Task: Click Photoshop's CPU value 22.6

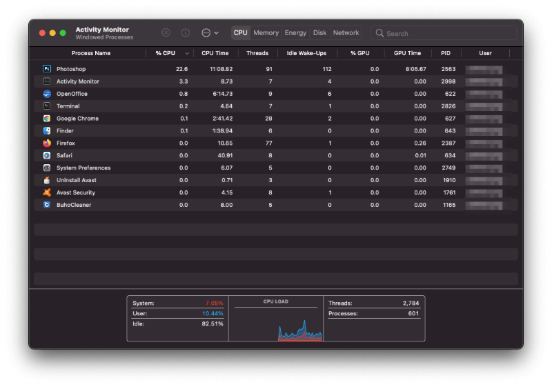Action: tap(181, 69)
